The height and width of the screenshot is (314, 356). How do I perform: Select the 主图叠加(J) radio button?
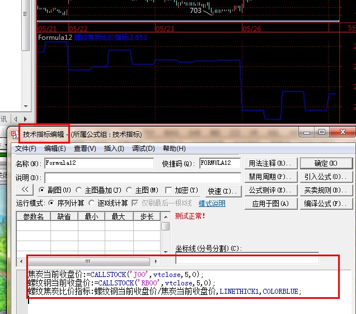pos(79,190)
